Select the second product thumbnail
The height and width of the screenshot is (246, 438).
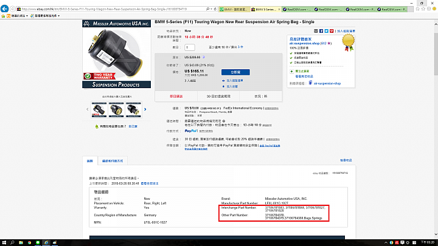click(116, 109)
